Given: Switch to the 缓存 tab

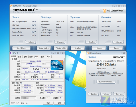Looking at the screenshot, I should [x=20, y=57].
